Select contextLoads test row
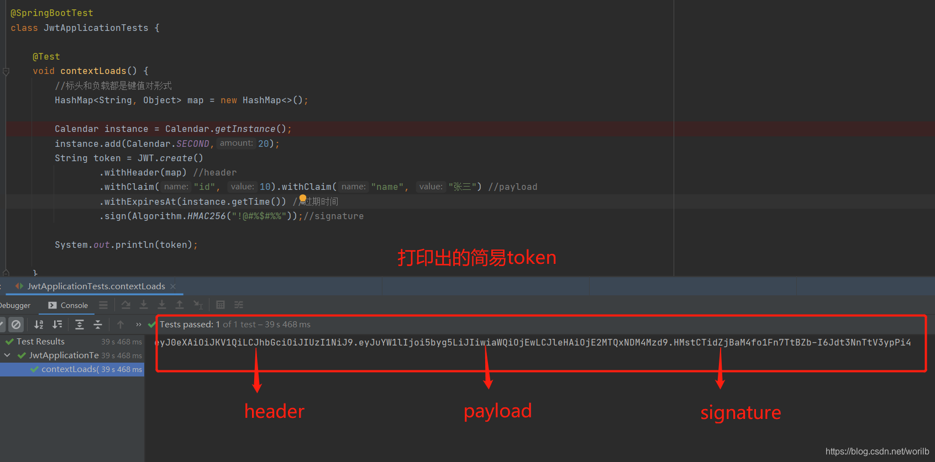The width and height of the screenshot is (935, 462). pyautogui.click(x=72, y=369)
